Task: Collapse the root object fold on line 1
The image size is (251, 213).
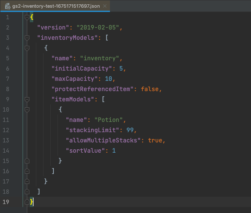Action: click(27, 17)
